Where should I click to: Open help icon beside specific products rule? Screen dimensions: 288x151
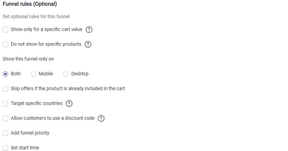(88, 44)
